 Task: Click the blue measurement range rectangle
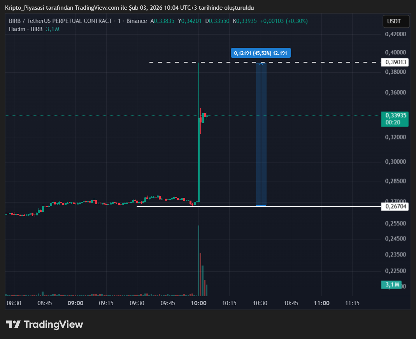[x=261, y=134]
